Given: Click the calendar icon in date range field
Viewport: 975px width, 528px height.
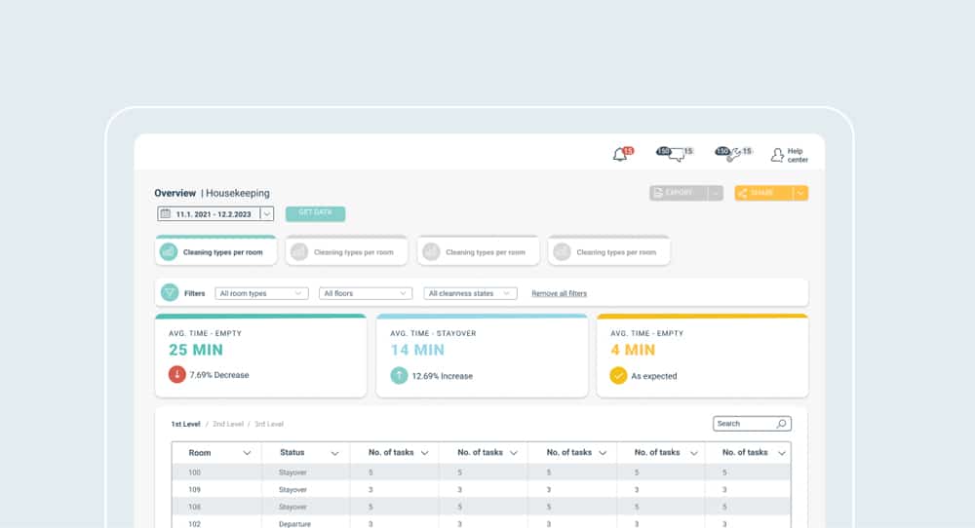Looking at the screenshot, I should pyautogui.click(x=166, y=213).
